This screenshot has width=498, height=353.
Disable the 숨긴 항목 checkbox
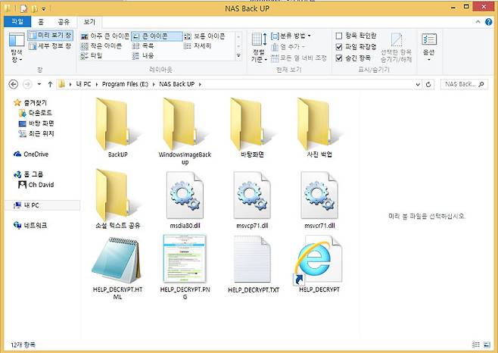tap(339, 57)
